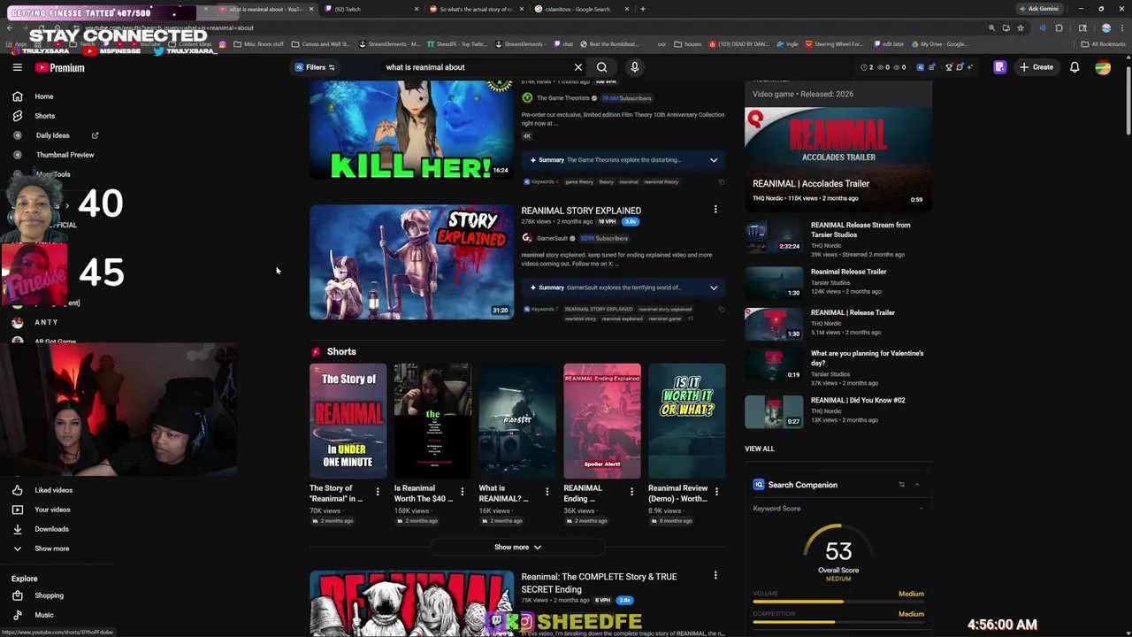1132x637 pixels.
Task: Switch to the Twitch browser tab
Action: click(x=370, y=9)
